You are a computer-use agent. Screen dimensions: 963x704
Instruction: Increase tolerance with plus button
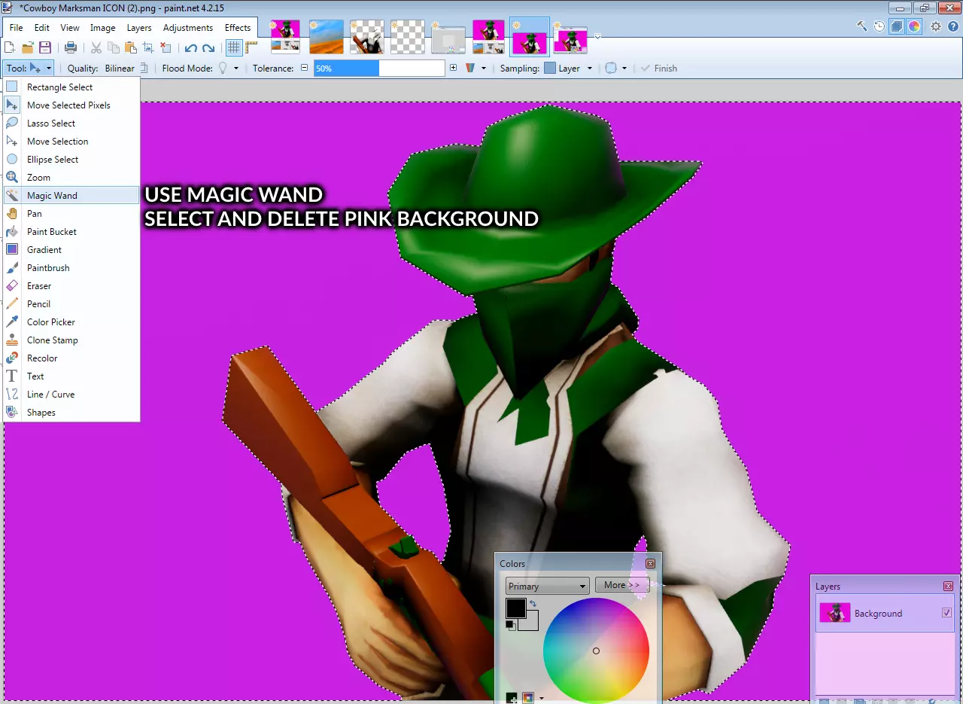pos(453,68)
